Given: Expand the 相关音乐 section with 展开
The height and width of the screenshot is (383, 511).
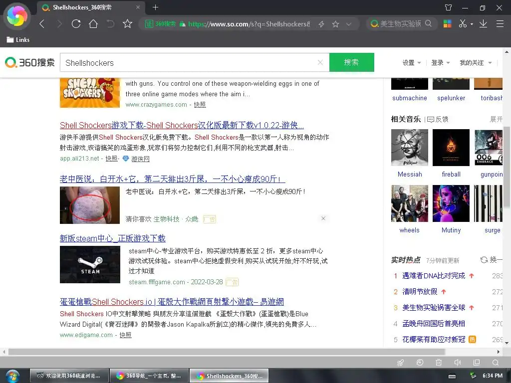Looking at the screenshot, I should [496, 119].
